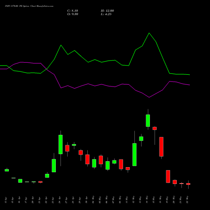Select the low value L: 4.25
This screenshot has height=210, width=210.
click(106, 14)
